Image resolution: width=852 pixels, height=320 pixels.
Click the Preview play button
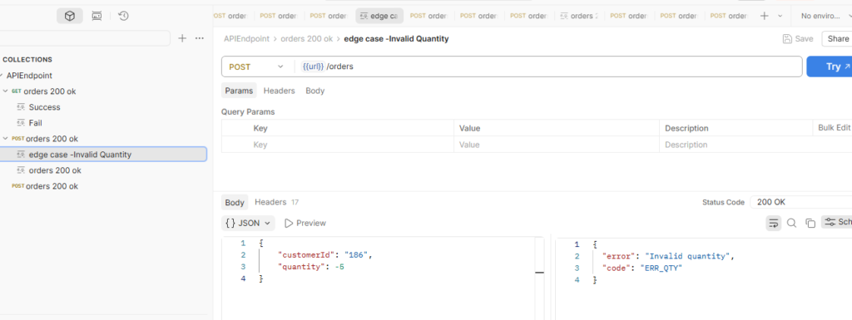[x=305, y=223]
